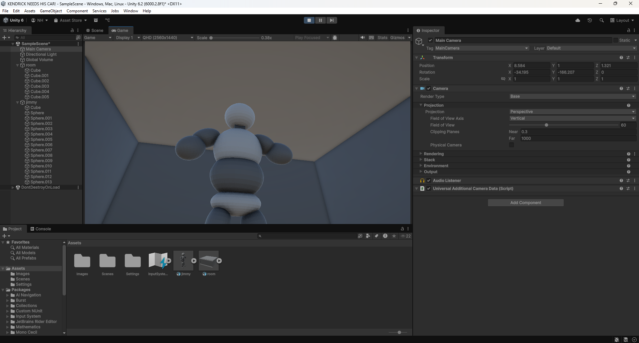Screen dimensions: 639x343
Task: Open Transform component help icon
Action: [x=621, y=57]
